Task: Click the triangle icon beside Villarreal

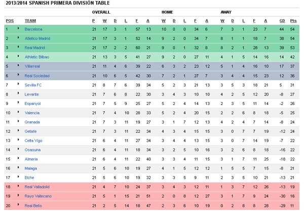Action: click(x=18, y=65)
